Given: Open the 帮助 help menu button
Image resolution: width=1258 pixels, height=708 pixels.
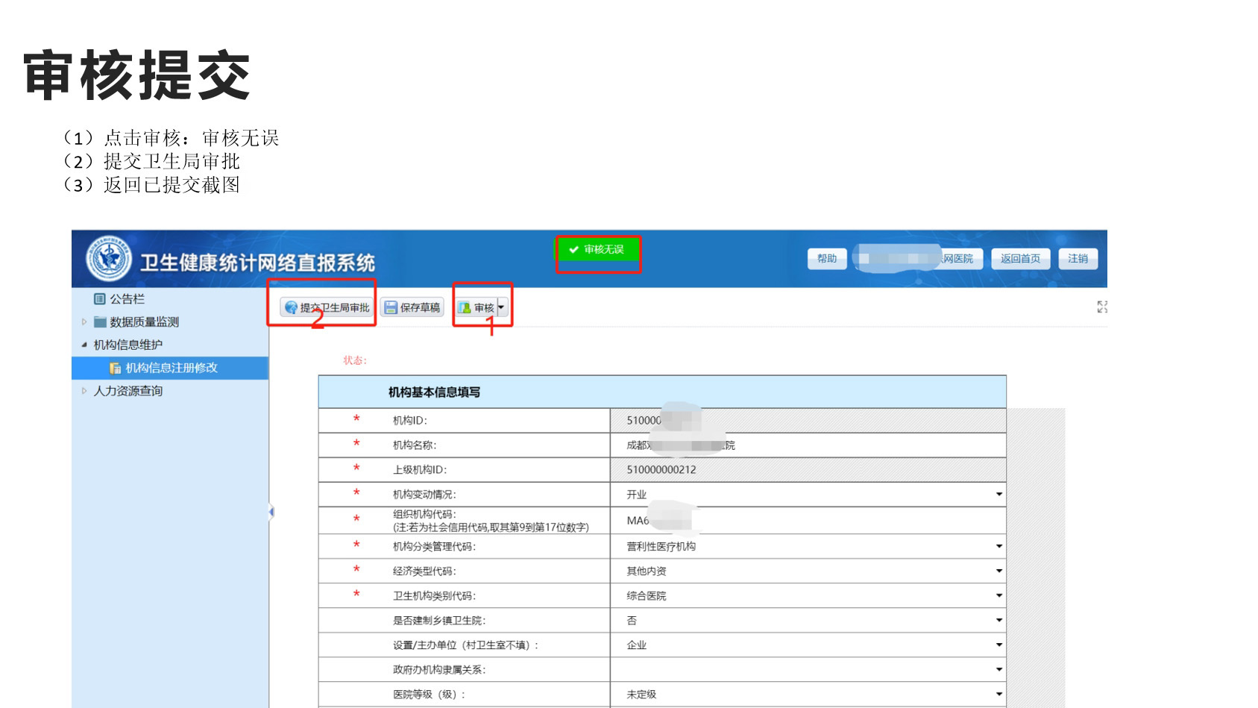Looking at the screenshot, I should (x=826, y=259).
